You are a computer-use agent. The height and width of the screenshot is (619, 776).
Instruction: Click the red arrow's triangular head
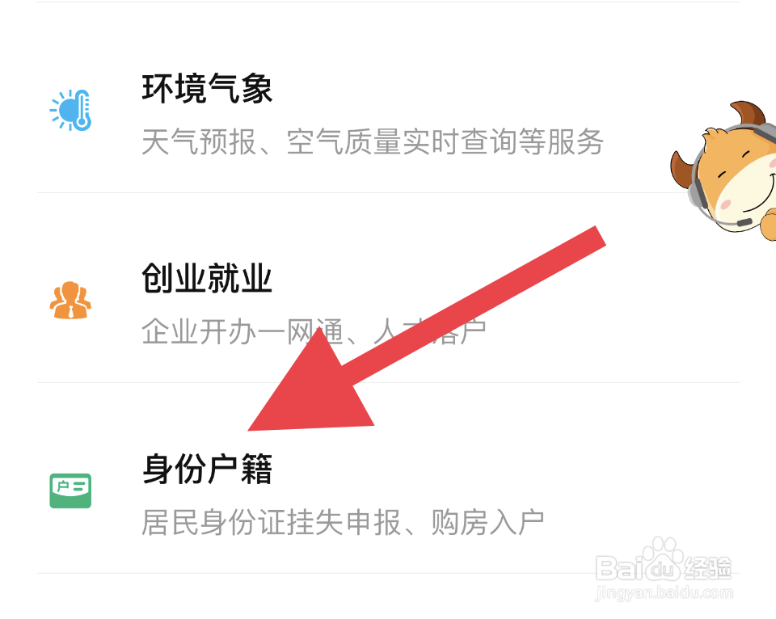coord(312,391)
